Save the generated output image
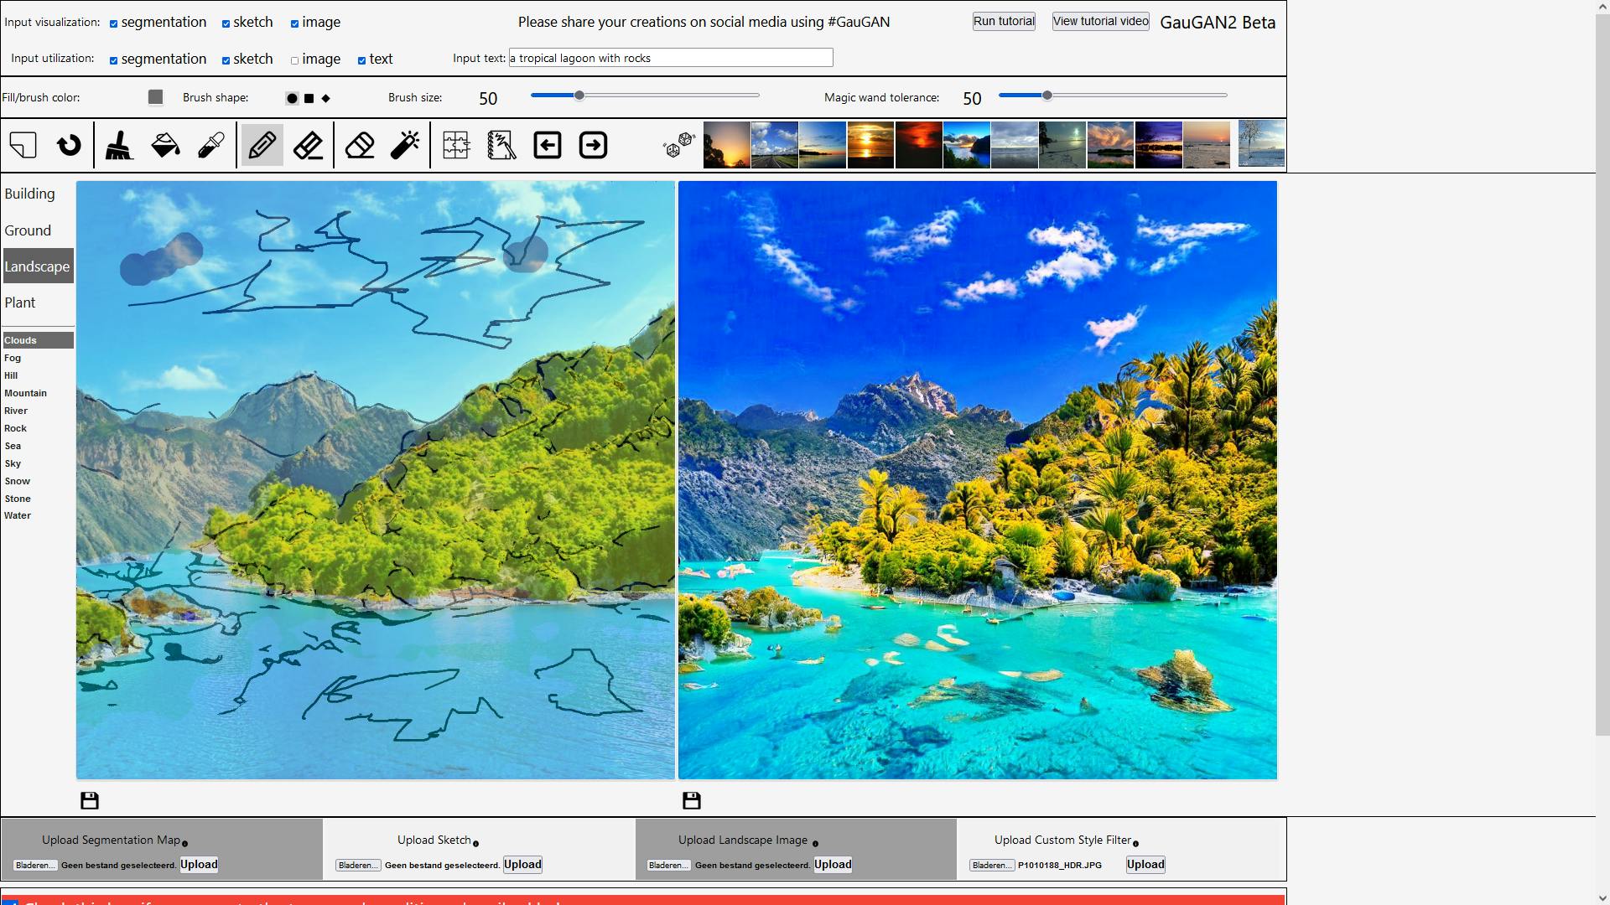Image resolution: width=1610 pixels, height=905 pixels. [691, 800]
